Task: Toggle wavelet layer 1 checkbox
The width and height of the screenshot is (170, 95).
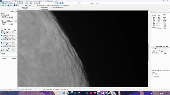Action: coord(2,32)
